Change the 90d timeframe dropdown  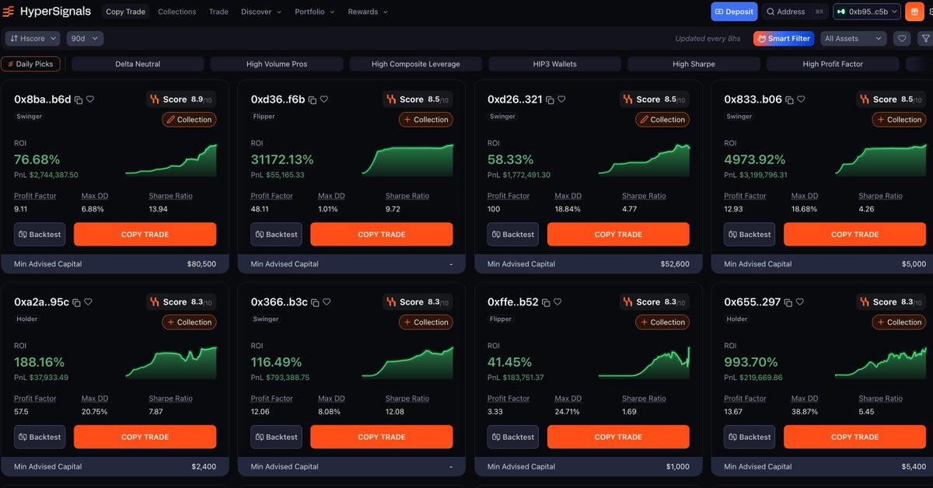point(85,38)
